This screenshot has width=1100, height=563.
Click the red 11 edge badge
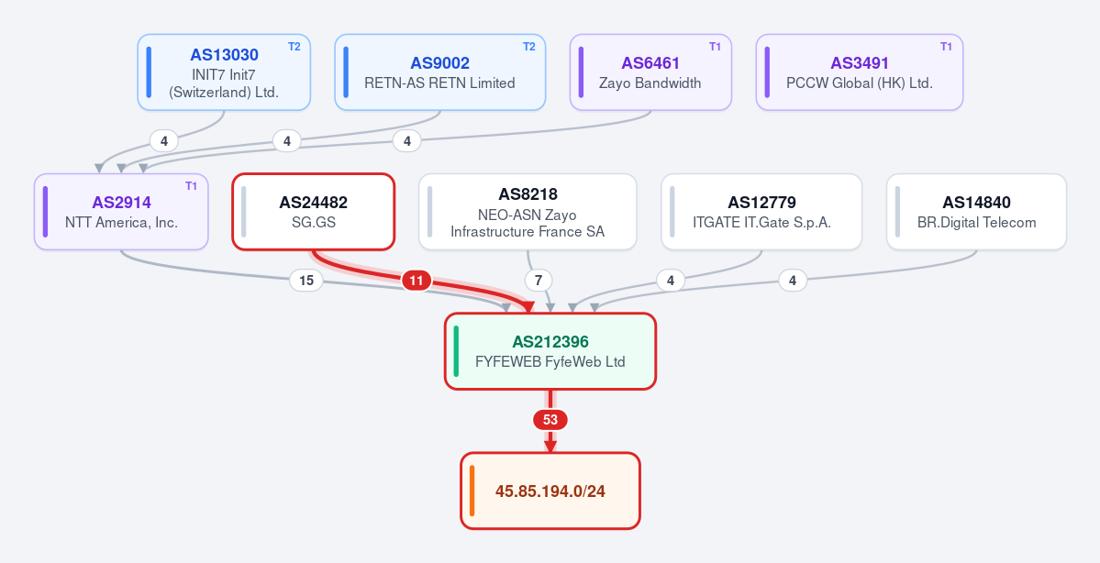pos(416,281)
